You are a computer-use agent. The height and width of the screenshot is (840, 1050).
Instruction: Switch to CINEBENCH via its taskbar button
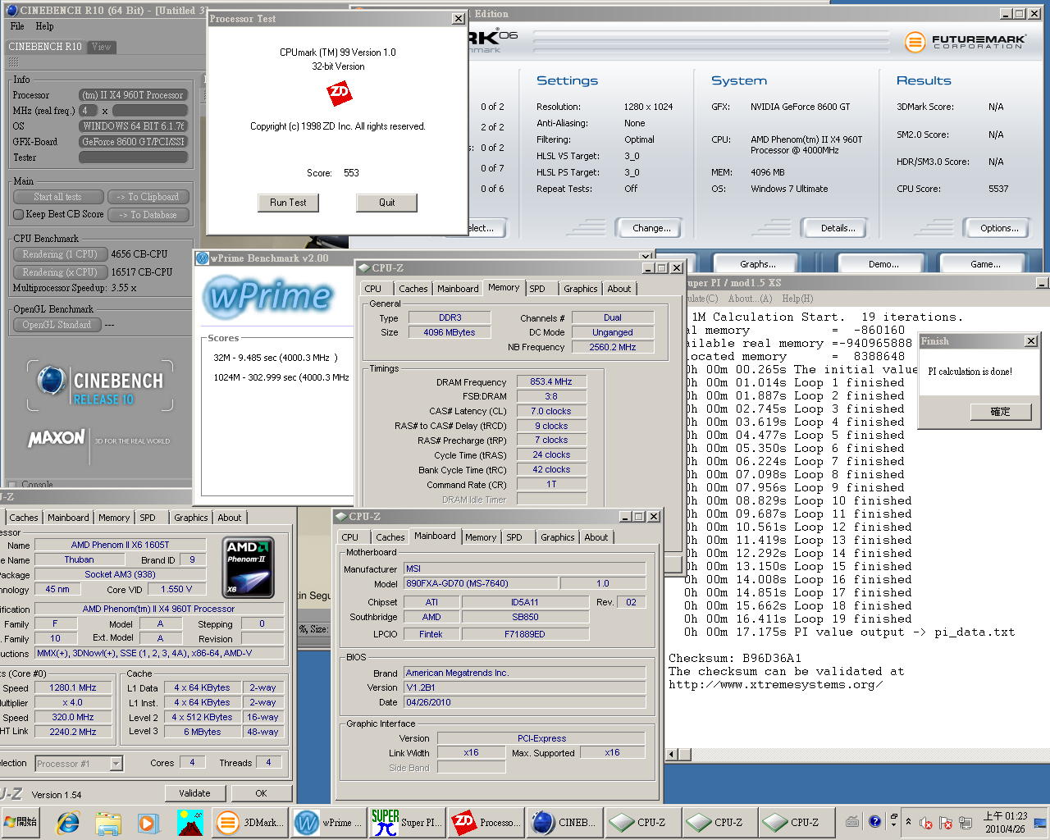click(564, 822)
